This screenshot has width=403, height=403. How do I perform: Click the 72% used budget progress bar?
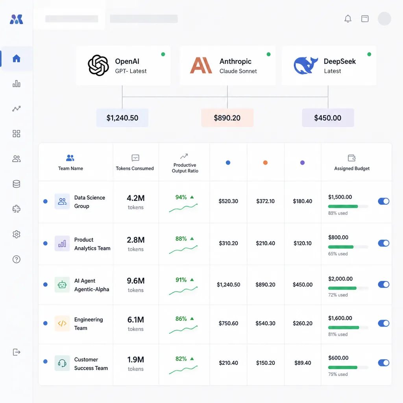(x=348, y=288)
